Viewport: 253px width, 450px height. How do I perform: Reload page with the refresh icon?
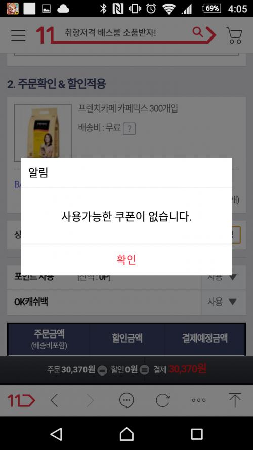162,400
